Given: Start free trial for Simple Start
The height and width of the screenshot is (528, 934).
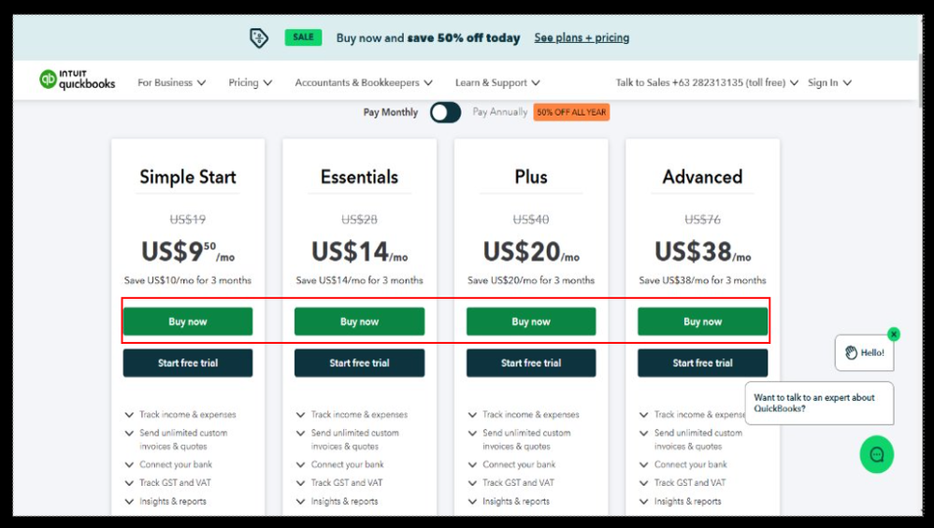Looking at the screenshot, I should 188,364.
